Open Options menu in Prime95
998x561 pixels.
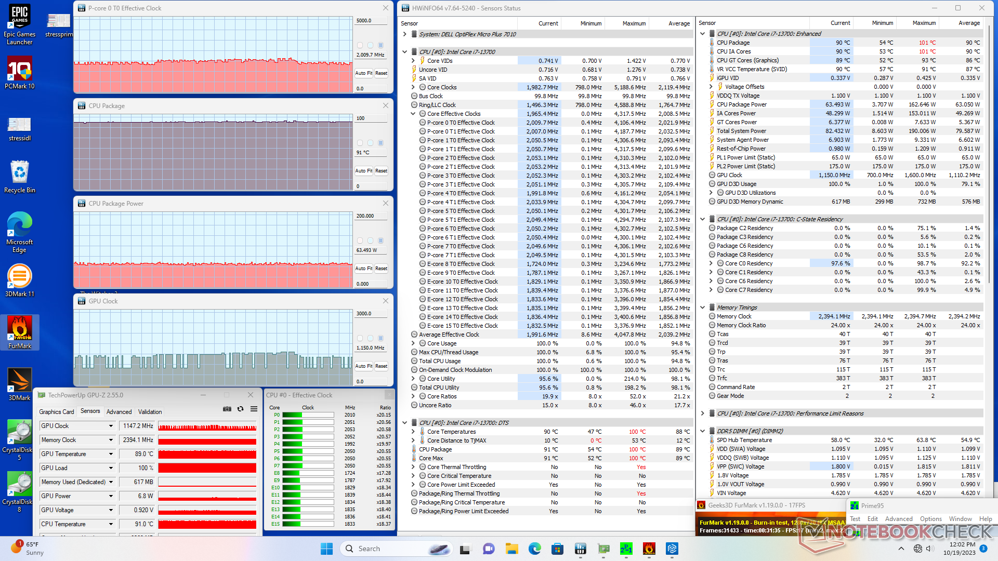coord(930,519)
